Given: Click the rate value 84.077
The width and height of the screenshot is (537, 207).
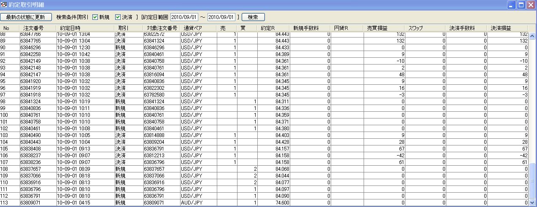Looking at the screenshot, I should [x=282, y=183].
